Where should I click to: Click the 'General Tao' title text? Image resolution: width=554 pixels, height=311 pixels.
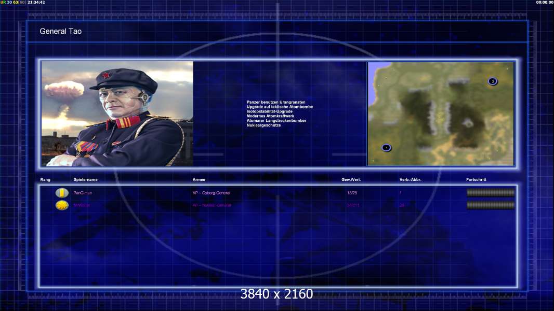click(x=60, y=31)
